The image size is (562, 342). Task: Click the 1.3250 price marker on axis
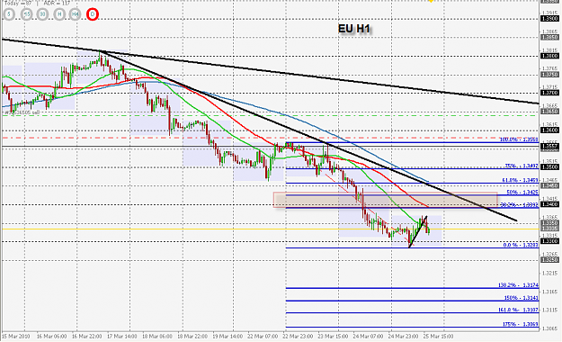pyautogui.click(x=549, y=260)
